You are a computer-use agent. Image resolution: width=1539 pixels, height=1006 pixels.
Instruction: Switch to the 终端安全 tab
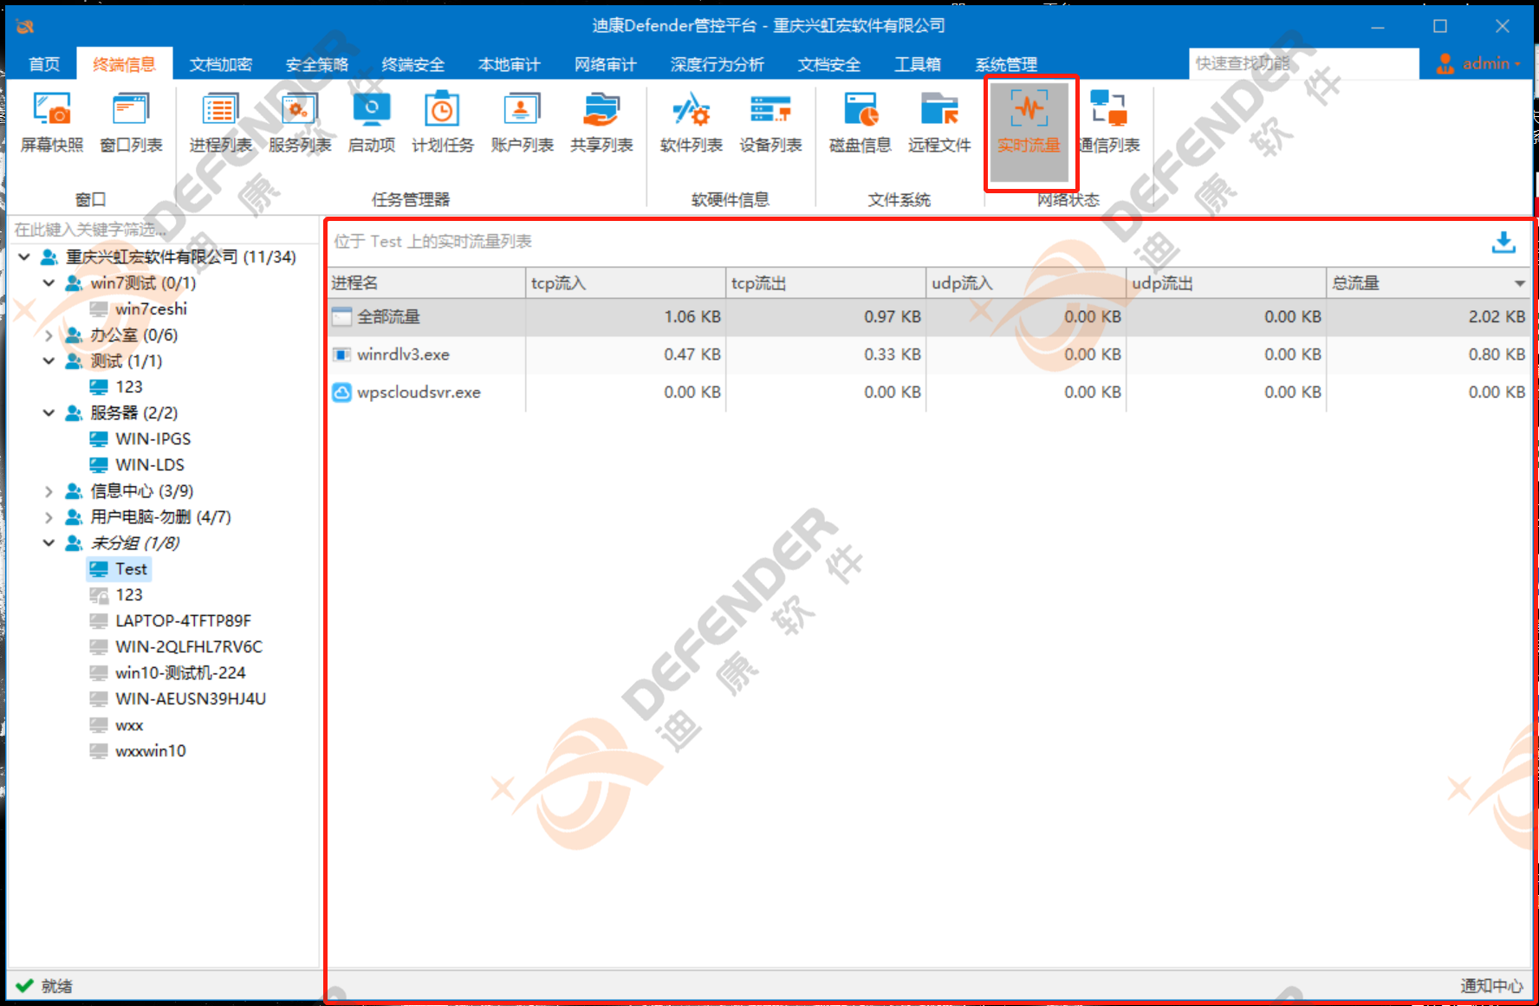tap(413, 64)
